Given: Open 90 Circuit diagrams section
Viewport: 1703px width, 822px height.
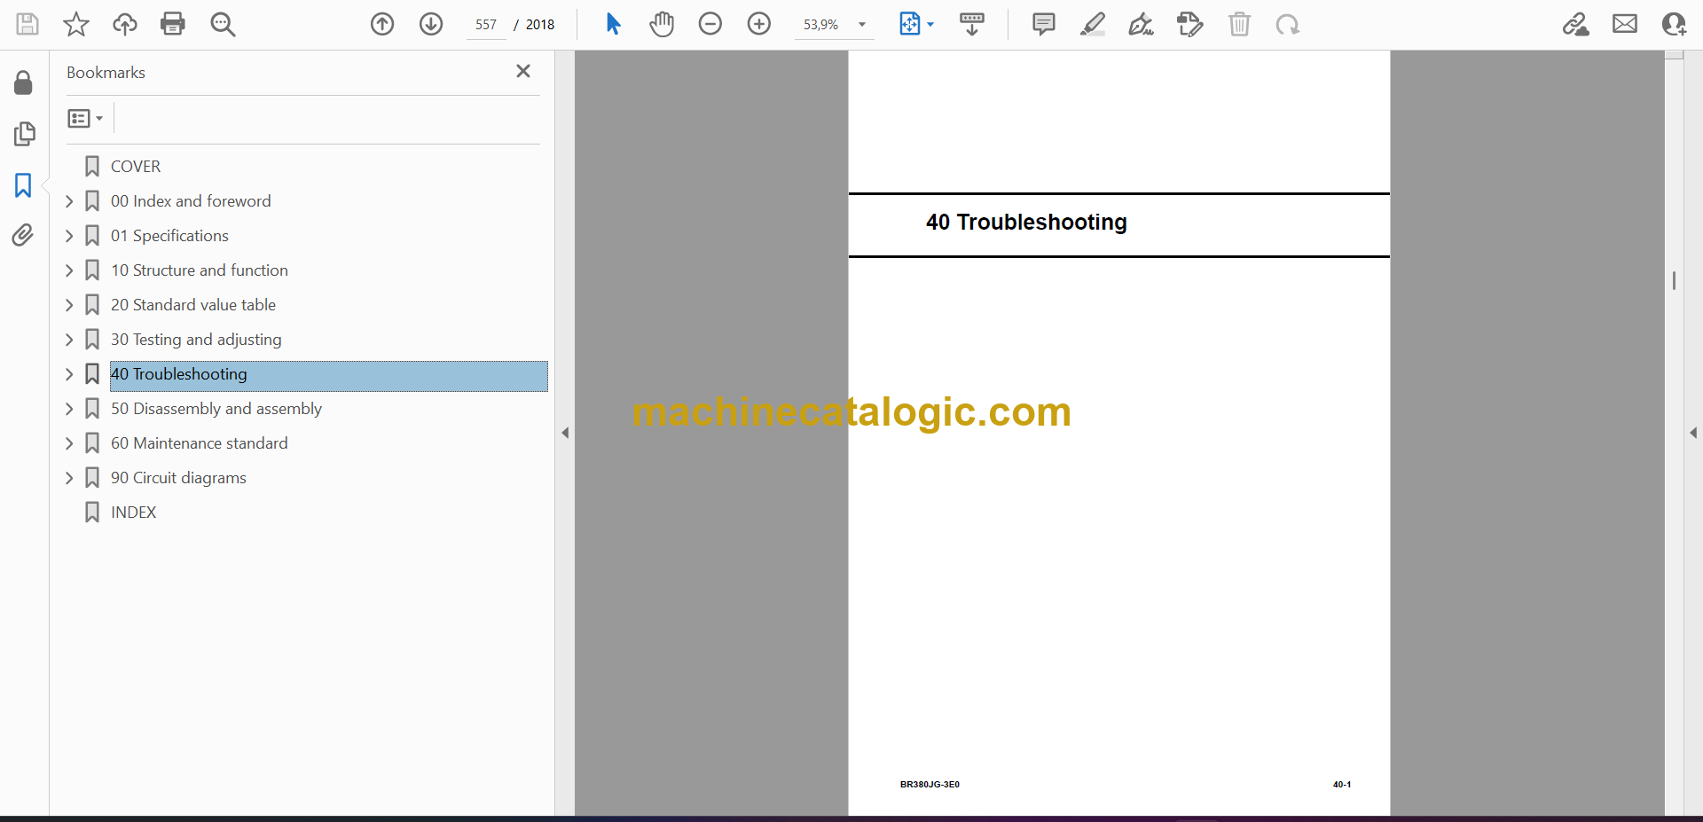Looking at the screenshot, I should (x=178, y=478).
